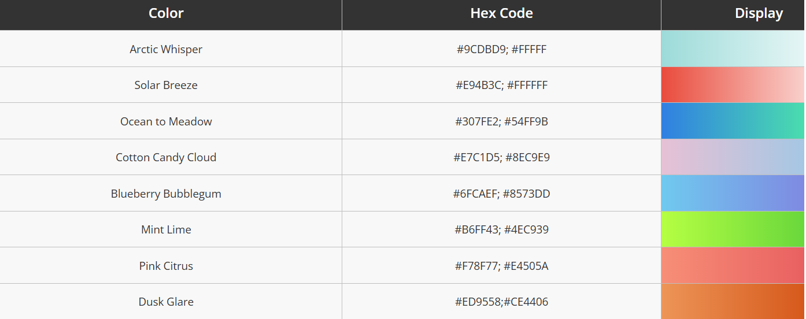Click the Mint Lime gradient swatch
The image size is (806, 319).
point(733,229)
